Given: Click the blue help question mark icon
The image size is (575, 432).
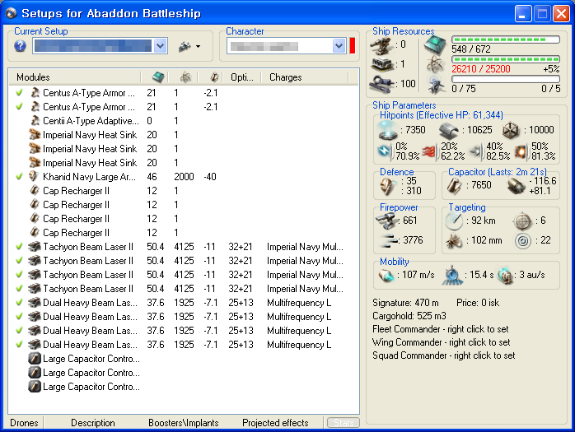Looking at the screenshot, I should coord(20,46).
